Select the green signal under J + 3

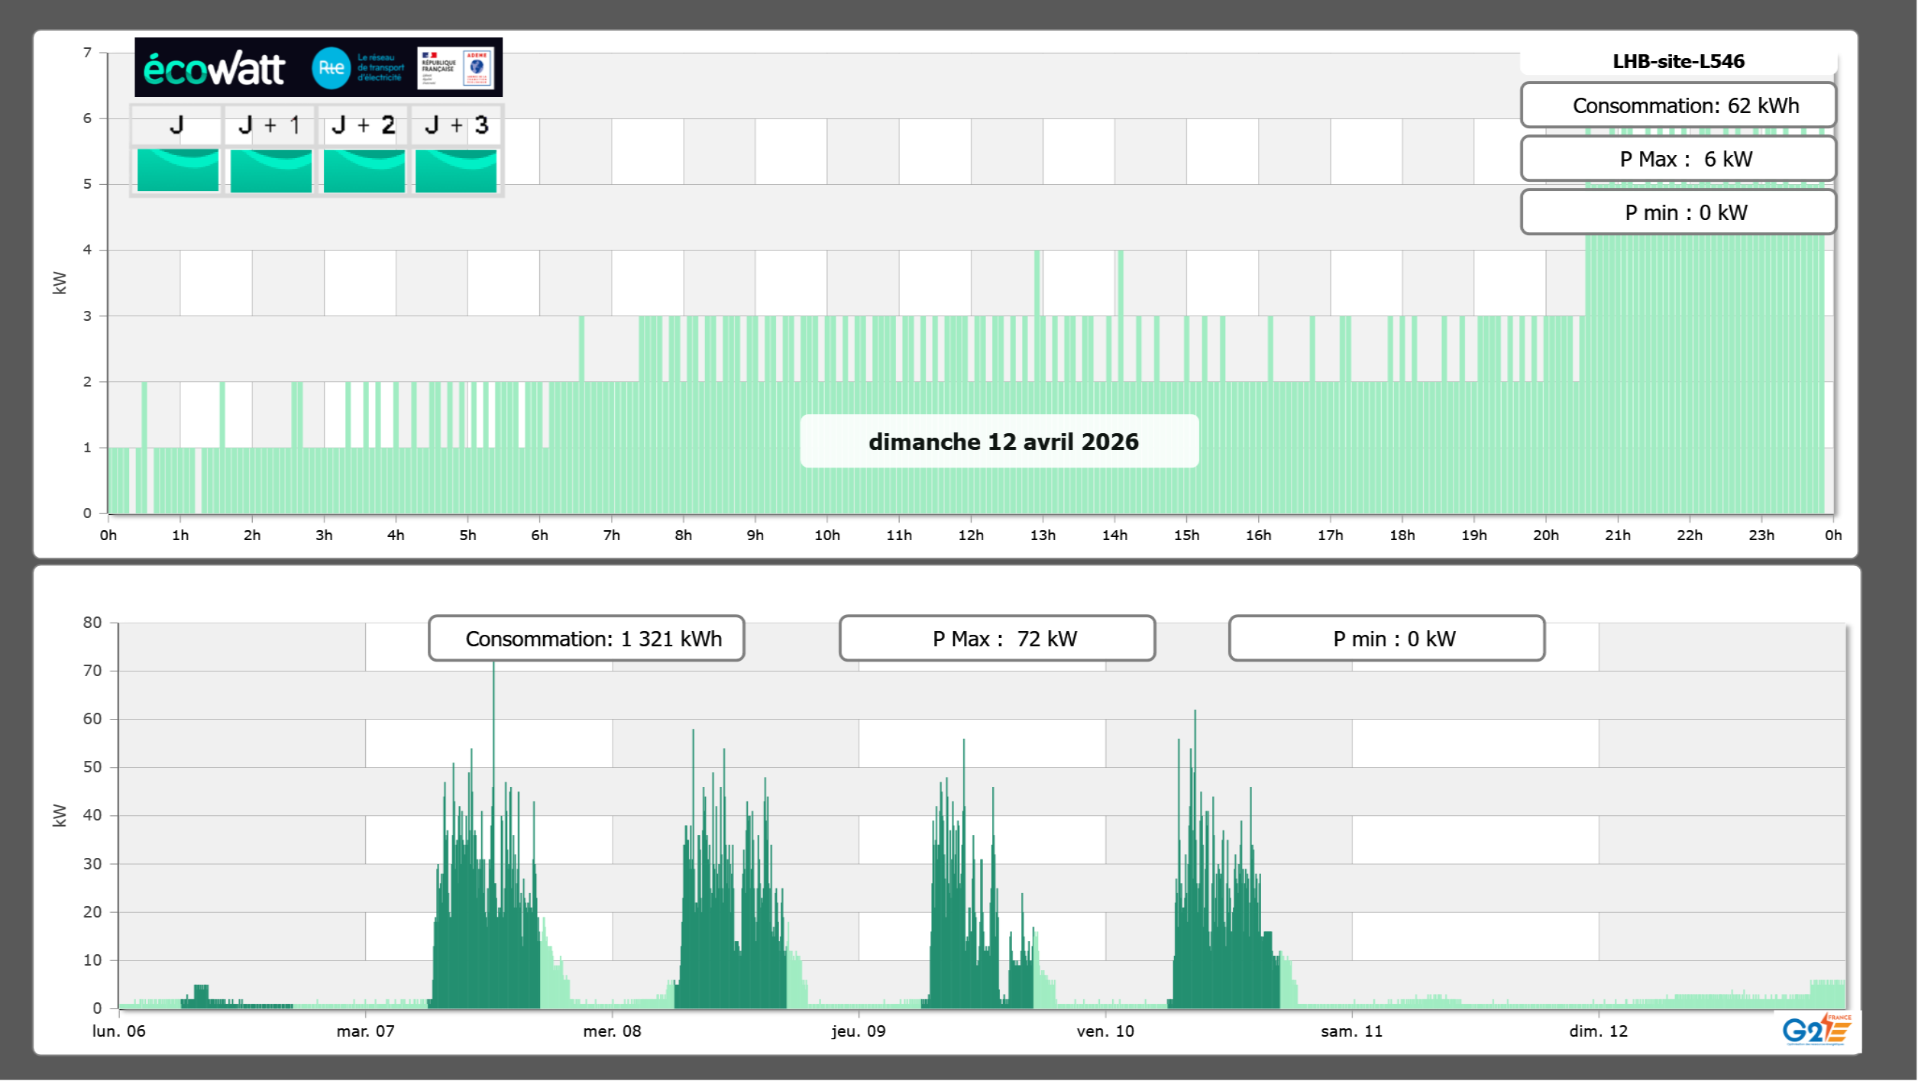tap(456, 170)
